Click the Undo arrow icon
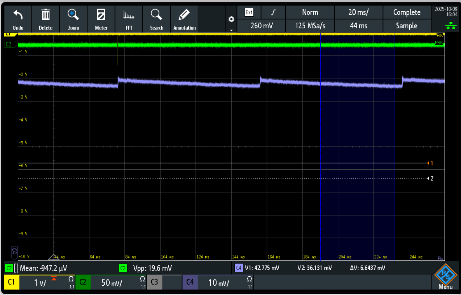This screenshot has width=461, height=295. (x=18, y=16)
